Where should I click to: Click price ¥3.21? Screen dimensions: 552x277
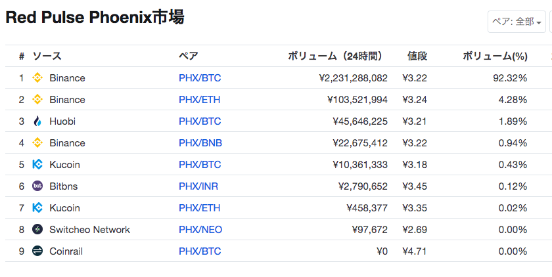tap(415, 121)
